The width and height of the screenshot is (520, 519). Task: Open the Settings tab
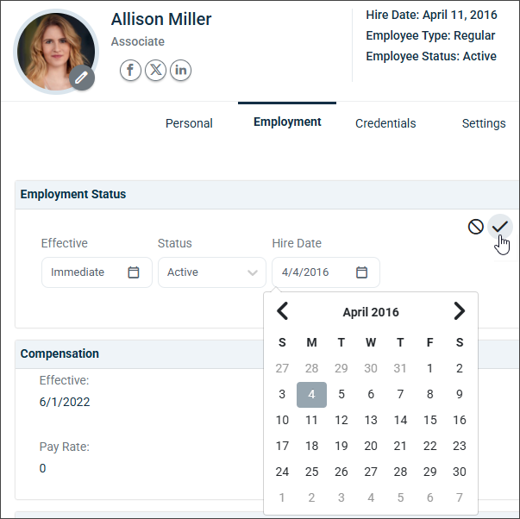(x=484, y=123)
